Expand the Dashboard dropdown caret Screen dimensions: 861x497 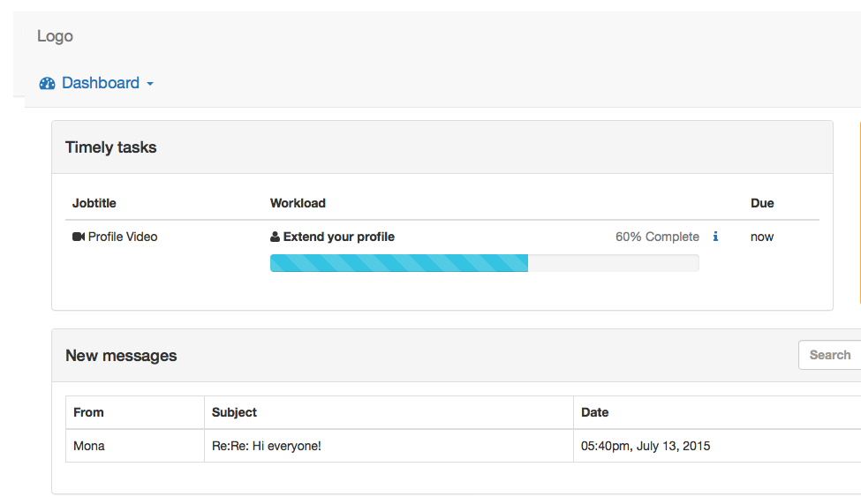(150, 84)
